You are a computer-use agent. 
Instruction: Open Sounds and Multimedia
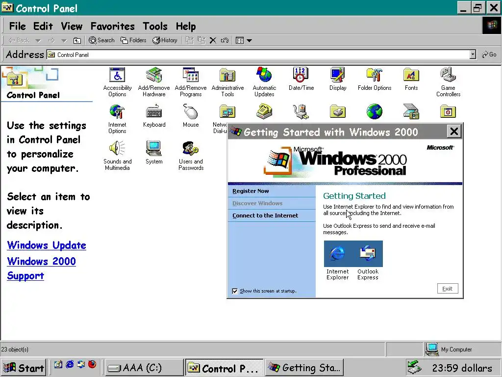117,156
